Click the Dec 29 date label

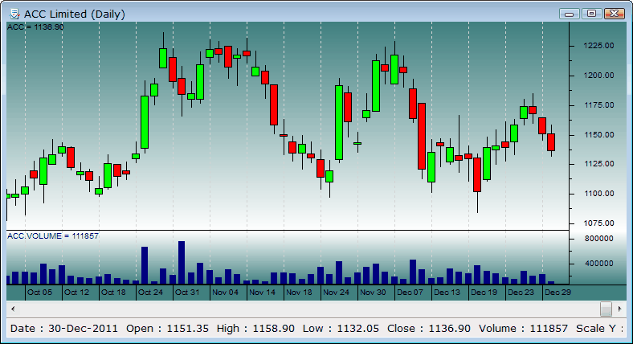[557, 293]
